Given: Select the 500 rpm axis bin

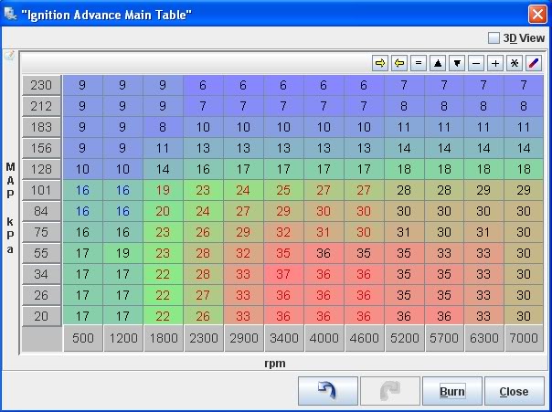Looking at the screenshot, I should tap(83, 338).
